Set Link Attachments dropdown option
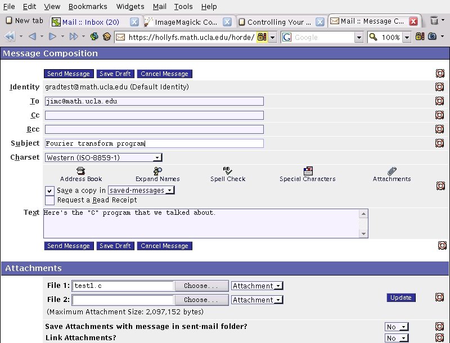Viewport: 450px width, 343px height. [396, 338]
